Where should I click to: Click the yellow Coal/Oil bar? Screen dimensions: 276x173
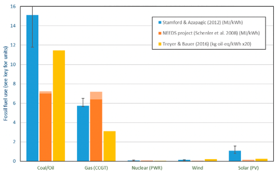tap(59, 106)
